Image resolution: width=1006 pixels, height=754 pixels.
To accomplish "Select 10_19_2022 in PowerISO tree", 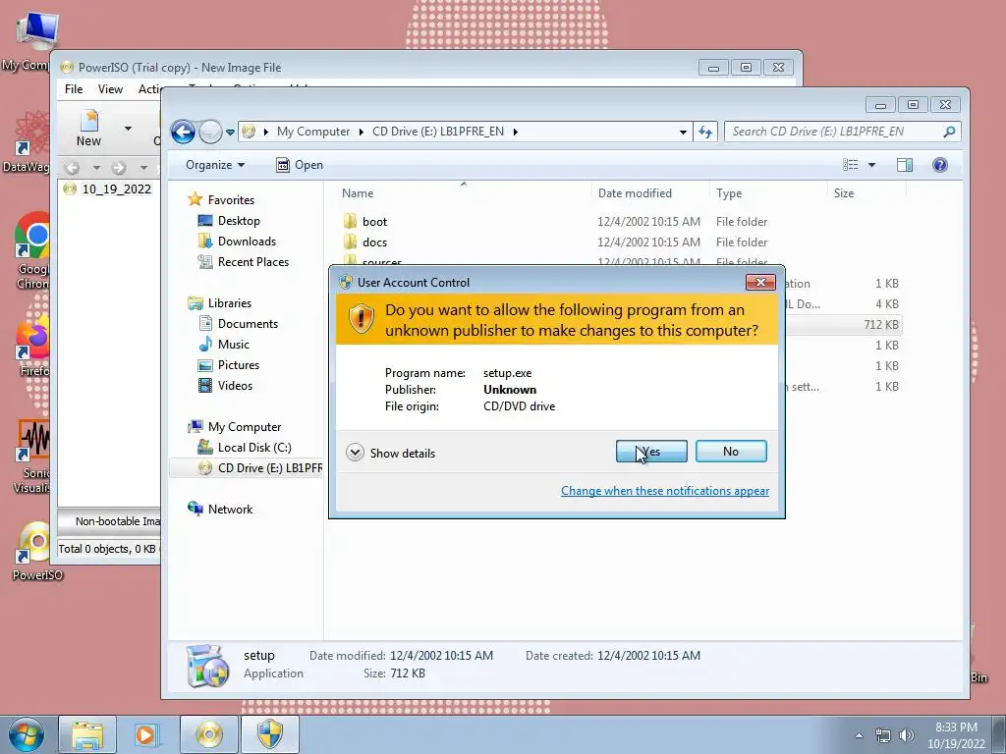I will tap(106, 189).
